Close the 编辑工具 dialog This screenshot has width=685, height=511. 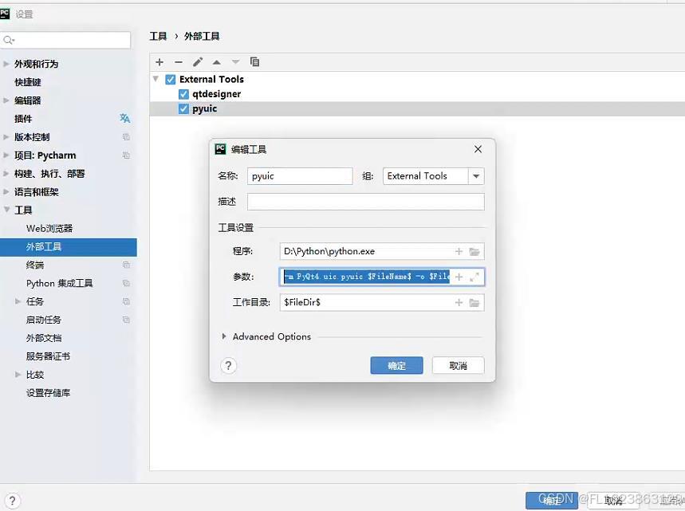(x=478, y=149)
